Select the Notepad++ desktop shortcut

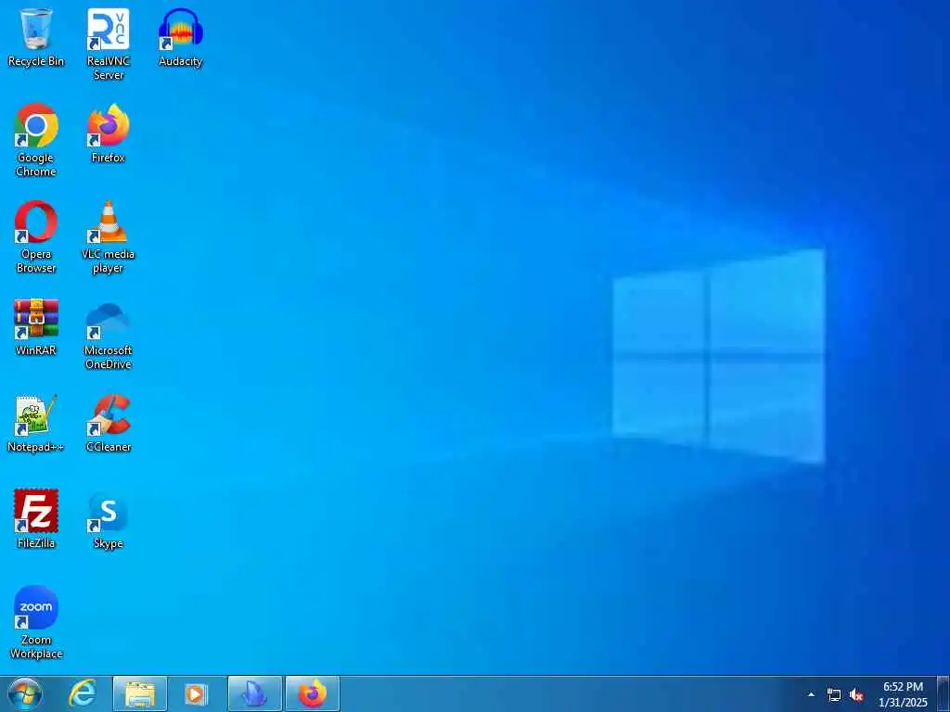tap(36, 423)
